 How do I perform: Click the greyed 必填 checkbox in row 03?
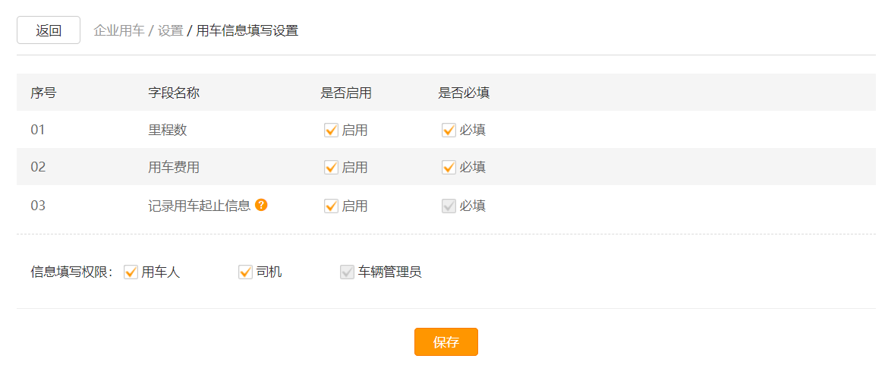pyautogui.click(x=449, y=206)
